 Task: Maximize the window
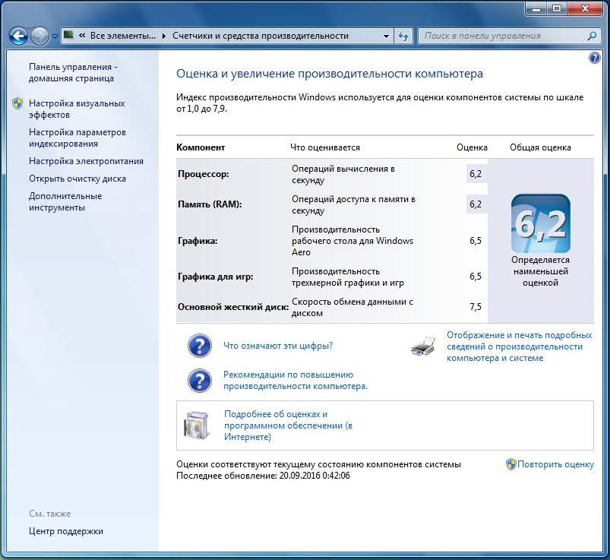557,8
